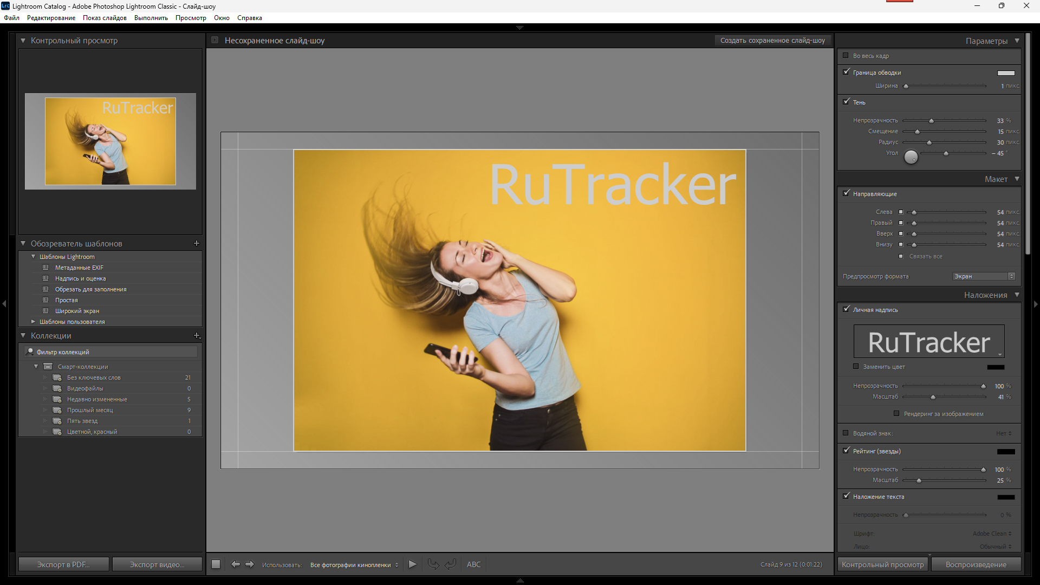Viewport: 1040px width, 585px height.
Task: Toggle Направляющие guides checkbox
Action: 846,193
